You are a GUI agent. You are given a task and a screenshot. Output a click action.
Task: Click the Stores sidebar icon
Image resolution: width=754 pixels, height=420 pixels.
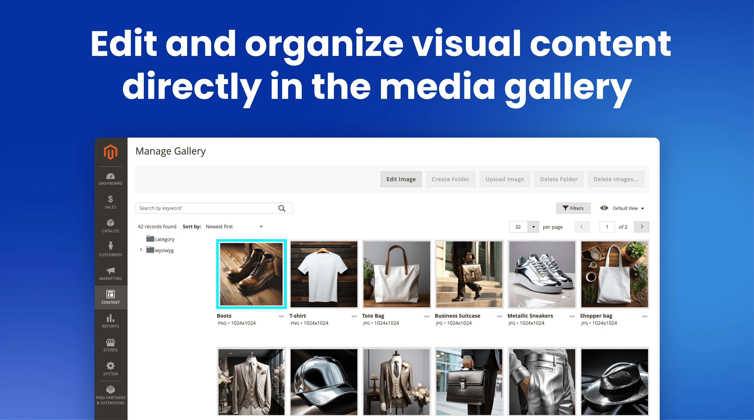111,345
